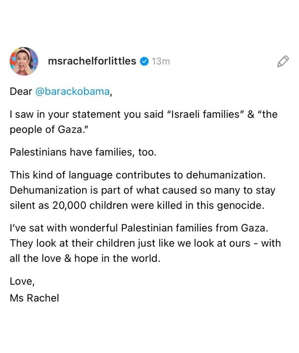Click "I've sat with wonderful Palestinian" line
This screenshot has height=353, width=299.
click(x=93, y=228)
